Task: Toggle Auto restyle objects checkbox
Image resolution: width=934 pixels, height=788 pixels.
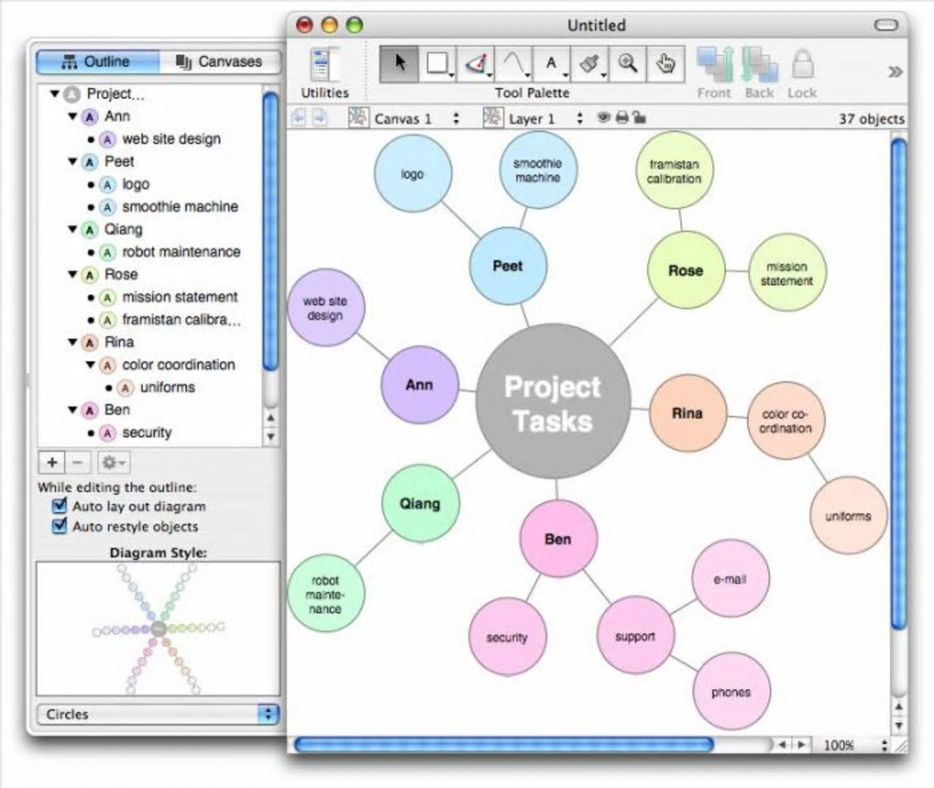Action: pyautogui.click(x=60, y=526)
